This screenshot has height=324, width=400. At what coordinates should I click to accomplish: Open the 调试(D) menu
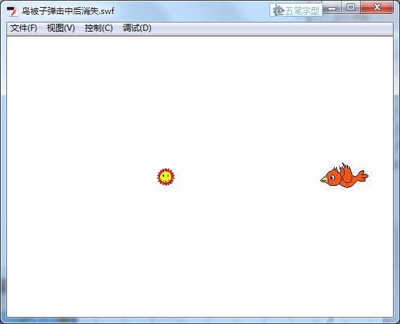click(x=137, y=28)
